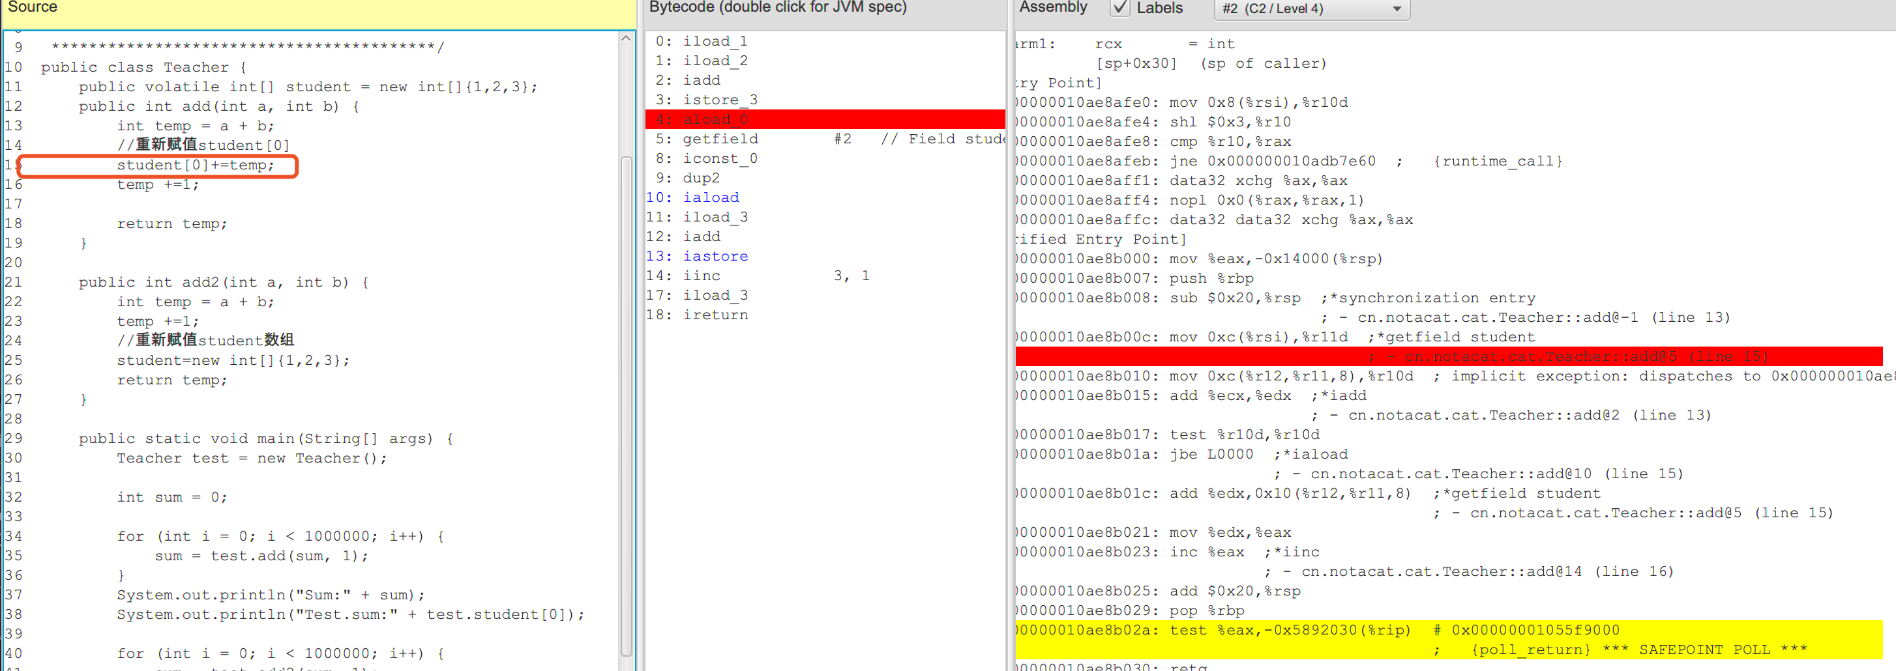Click the blue ialoaad bytecode at offset 10

coord(710,198)
